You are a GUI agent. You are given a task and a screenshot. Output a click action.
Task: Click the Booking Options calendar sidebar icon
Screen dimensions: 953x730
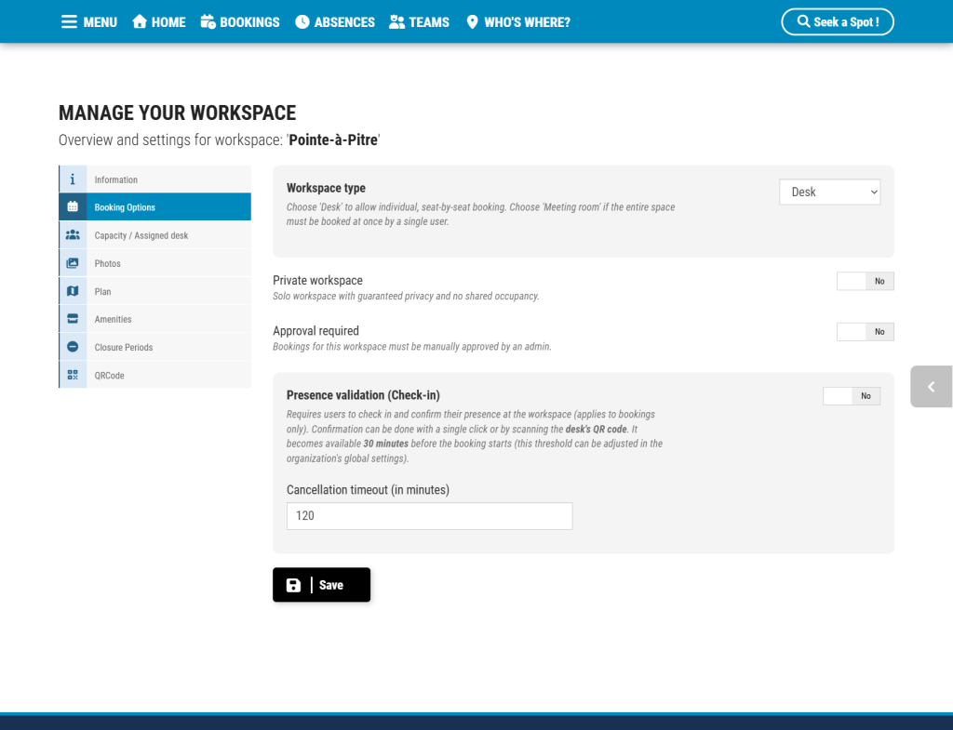click(73, 206)
